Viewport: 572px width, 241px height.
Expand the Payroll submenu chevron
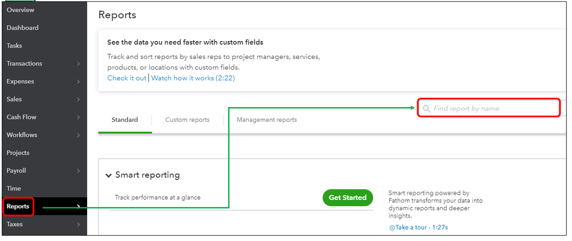(79, 171)
